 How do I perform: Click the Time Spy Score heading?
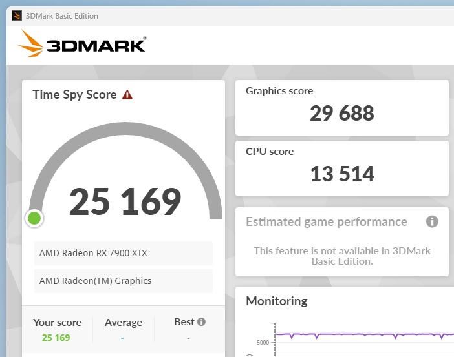74,95
